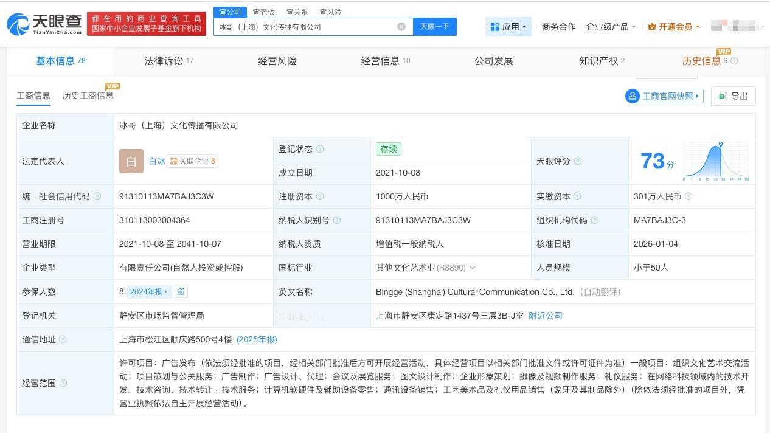Click the (2025年报) link
Image resolution: width=770 pixels, height=433 pixels.
point(257,339)
